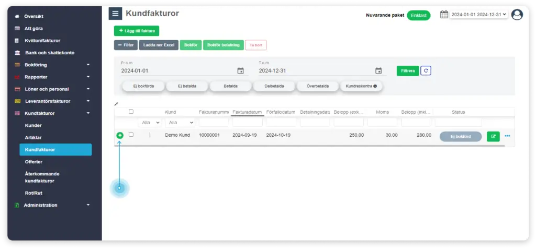The height and width of the screenshot is (249, 536).
Task: Click the Ta bort button
Action: pyautogui.click(x=256, y=45)
